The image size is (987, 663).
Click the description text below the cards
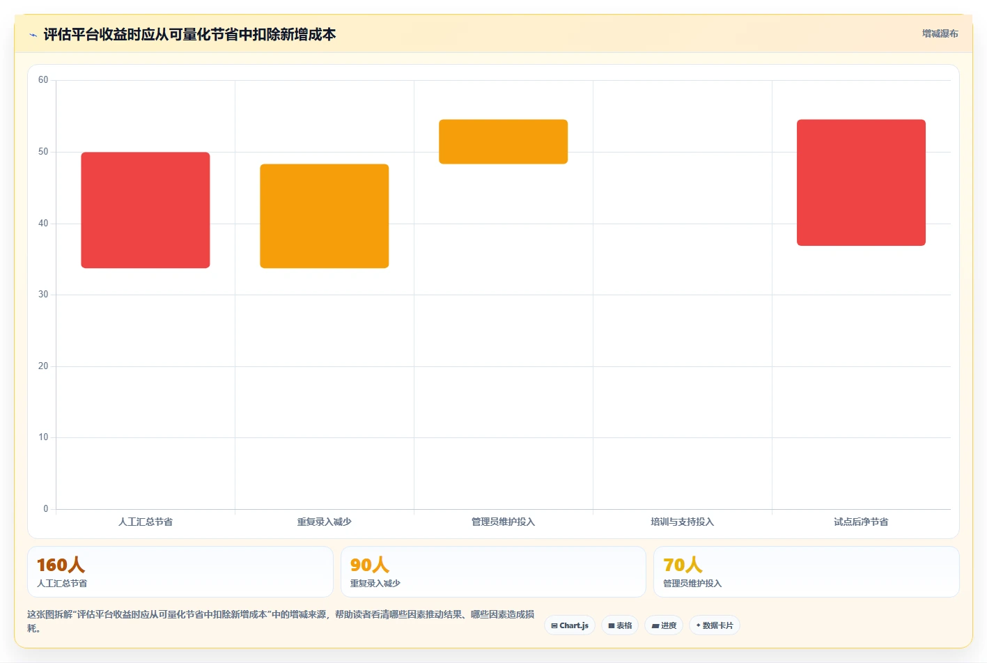coord(281,621)
